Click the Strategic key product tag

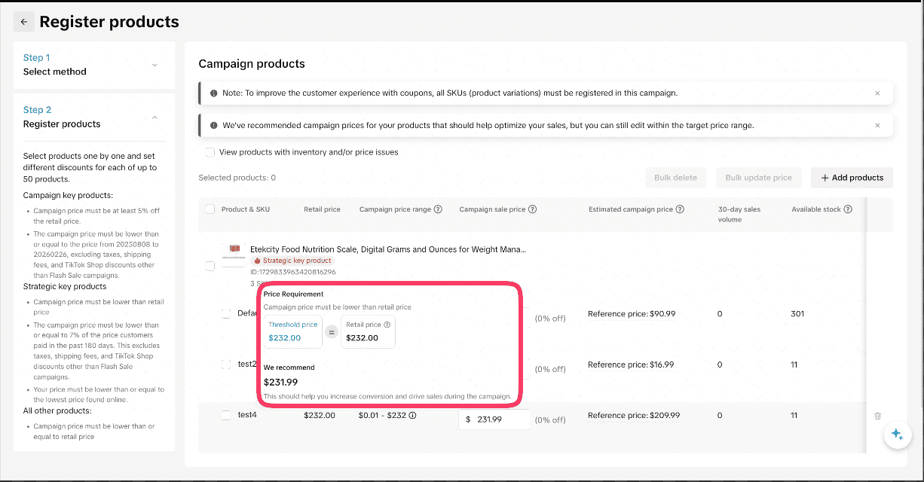point(292,261)
